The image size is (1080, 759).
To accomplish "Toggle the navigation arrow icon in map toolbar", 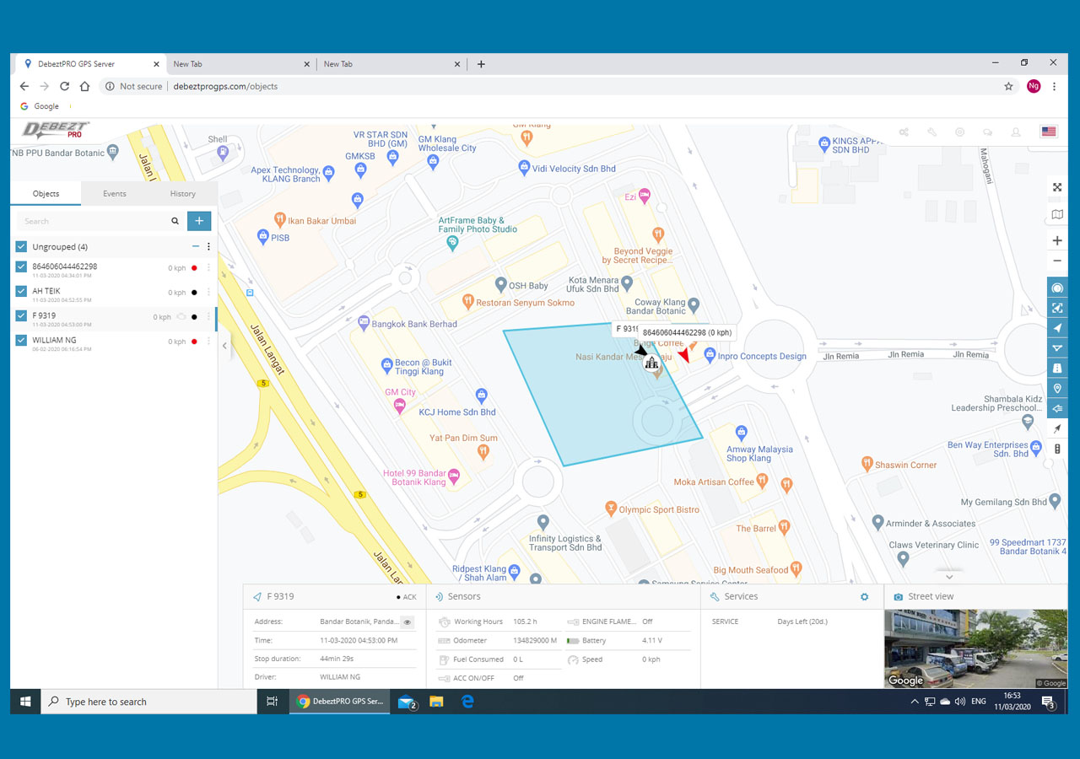I will click(1057, 328).
